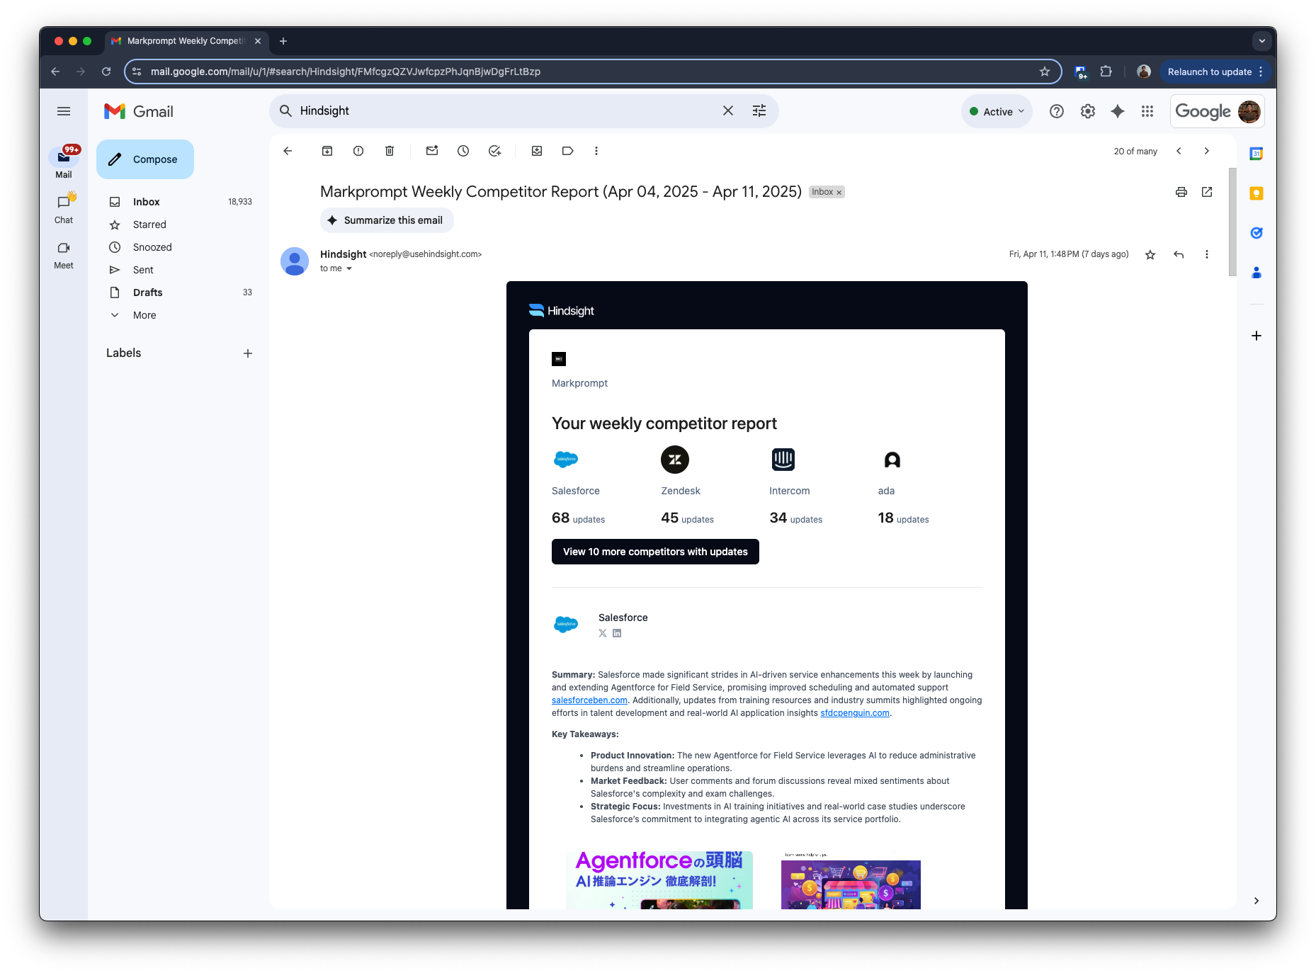Go back to search results arrow
Screen dimensions: 1316x973
pos(288,151)
